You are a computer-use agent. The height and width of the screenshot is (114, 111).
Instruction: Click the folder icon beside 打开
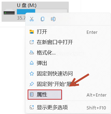tap(32, 32)
